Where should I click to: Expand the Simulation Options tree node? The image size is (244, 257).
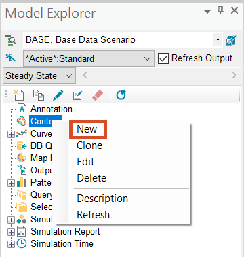click(x=11, y=220)
